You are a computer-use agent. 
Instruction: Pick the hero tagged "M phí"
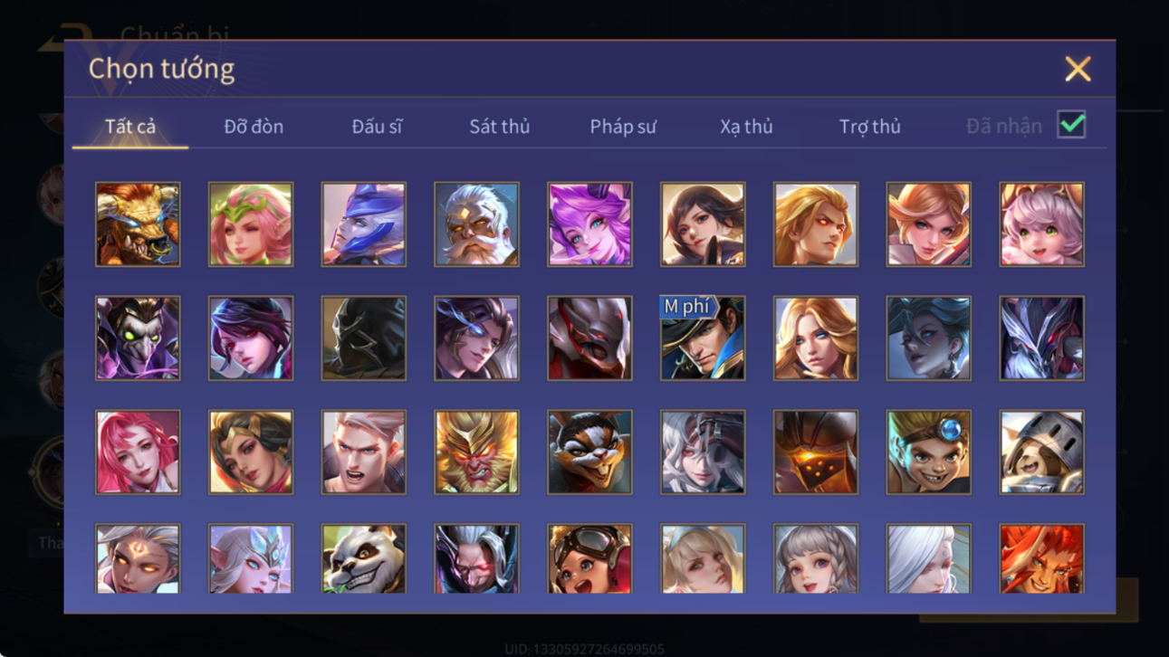703,338
